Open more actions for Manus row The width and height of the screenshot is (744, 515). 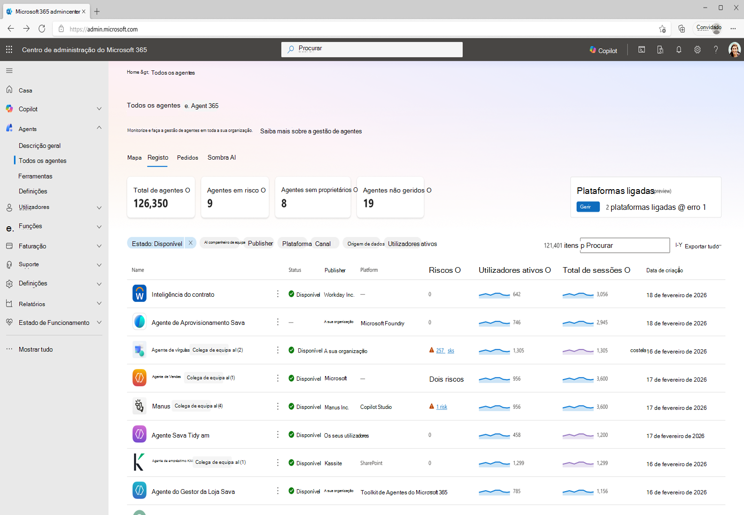tap(278, 407)
